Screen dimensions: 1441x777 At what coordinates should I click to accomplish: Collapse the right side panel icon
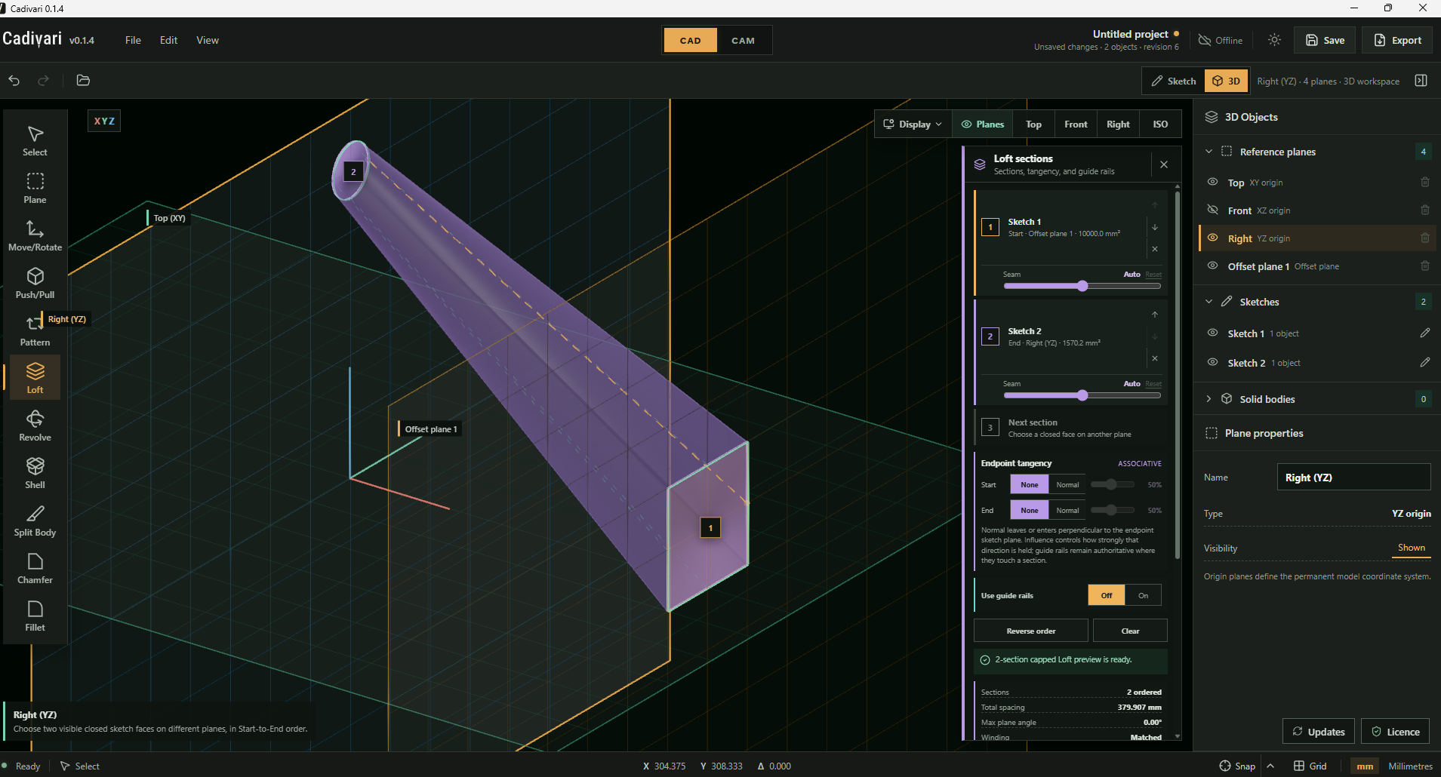1421,81
